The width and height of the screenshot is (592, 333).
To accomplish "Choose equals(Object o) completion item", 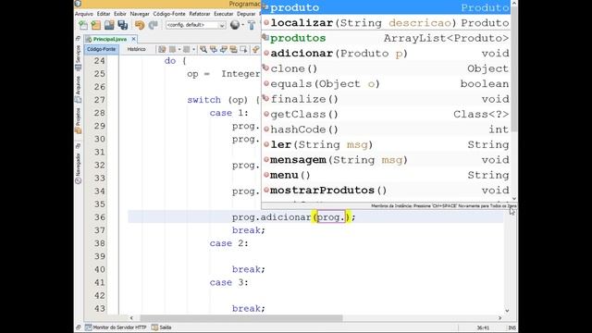I will point(386,84).
